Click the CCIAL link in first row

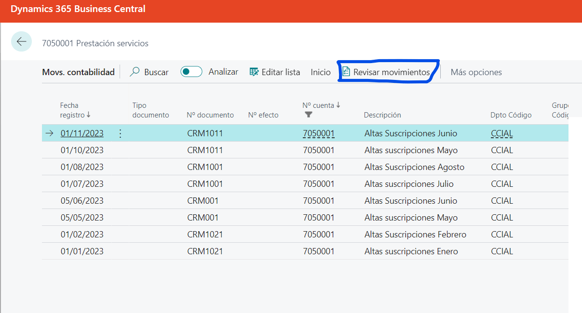coord(501,133)
